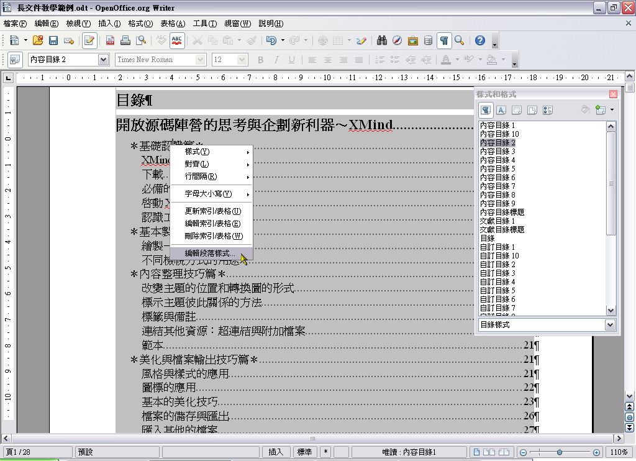636x461 pixels.
Task: Open OpenOffice.org Help (question mark icon)
Action: tap(480, 40)
